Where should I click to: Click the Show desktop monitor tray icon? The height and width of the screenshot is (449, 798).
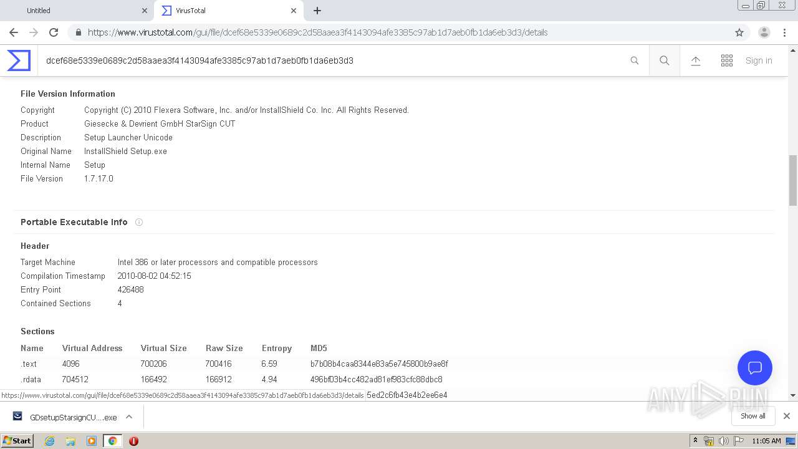[791, 441]
